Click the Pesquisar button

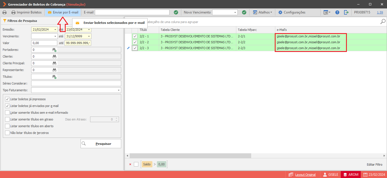tap(101, 143)
